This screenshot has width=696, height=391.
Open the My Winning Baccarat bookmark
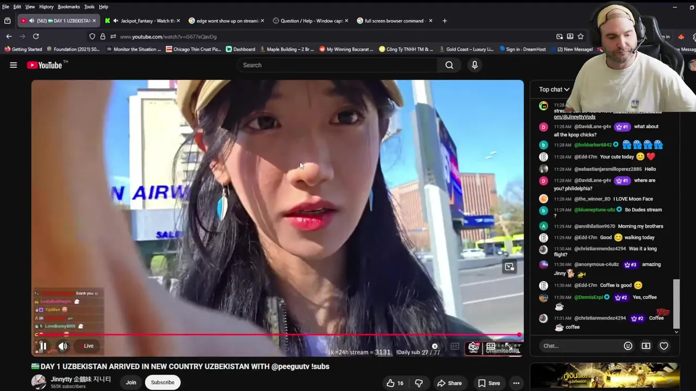346,49
